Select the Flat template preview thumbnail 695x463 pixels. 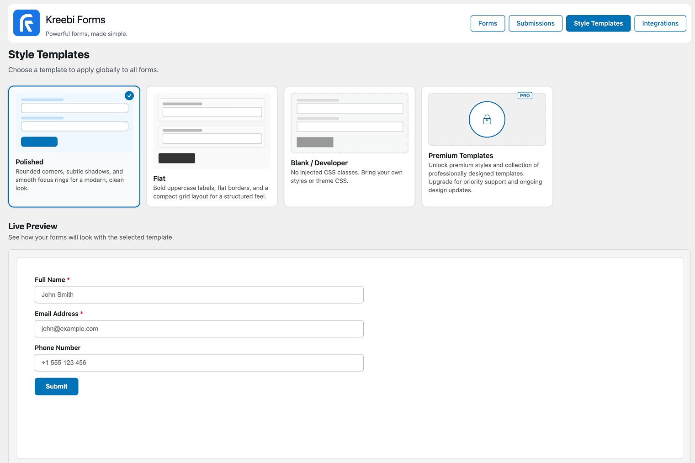coord(212,131)
